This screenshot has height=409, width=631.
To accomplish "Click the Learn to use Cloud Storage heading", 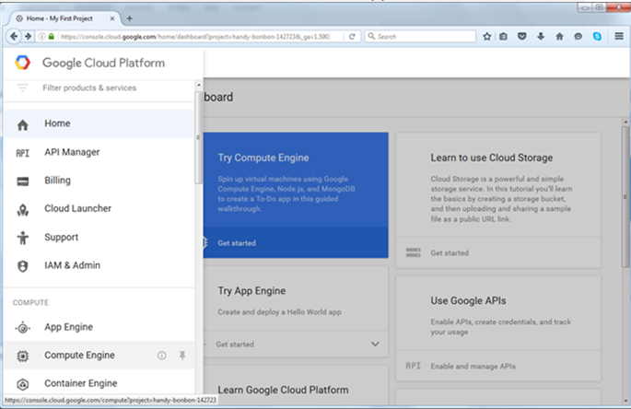I will coord(491,158).
